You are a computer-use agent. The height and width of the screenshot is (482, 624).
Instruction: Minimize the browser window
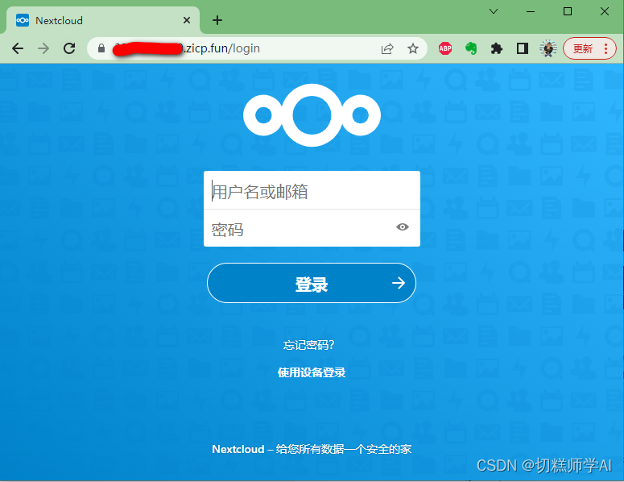[x=531, y=11]
